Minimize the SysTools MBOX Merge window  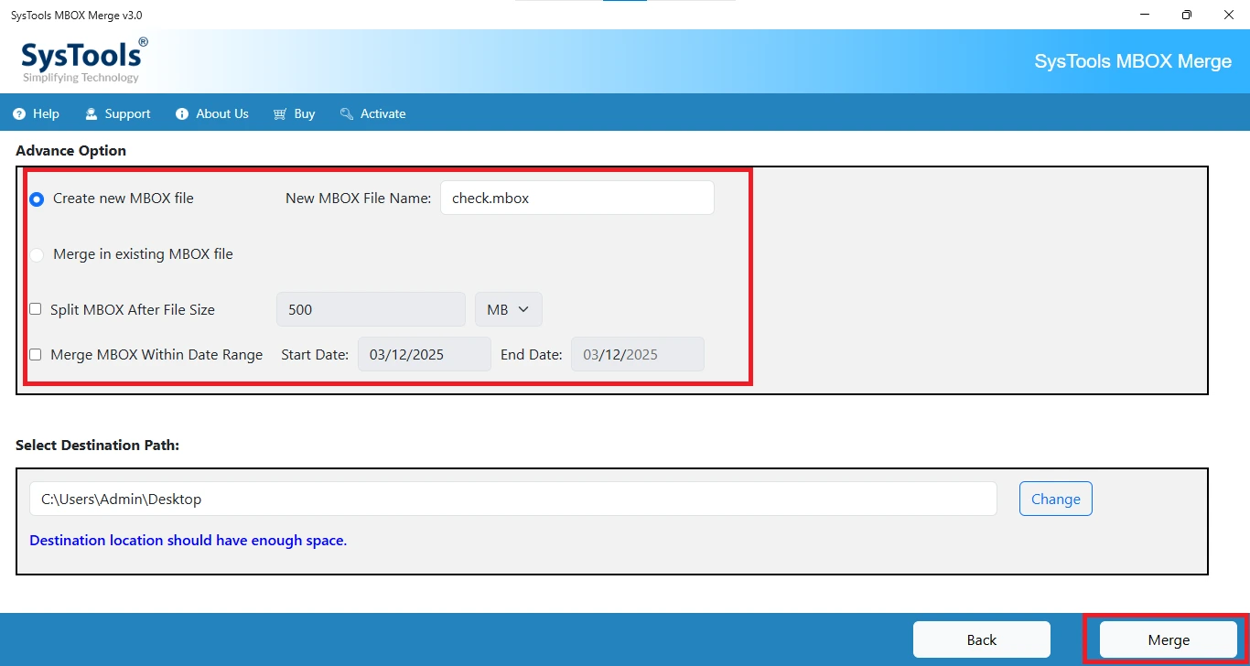pyautogui.click(x=1146, y=15)
